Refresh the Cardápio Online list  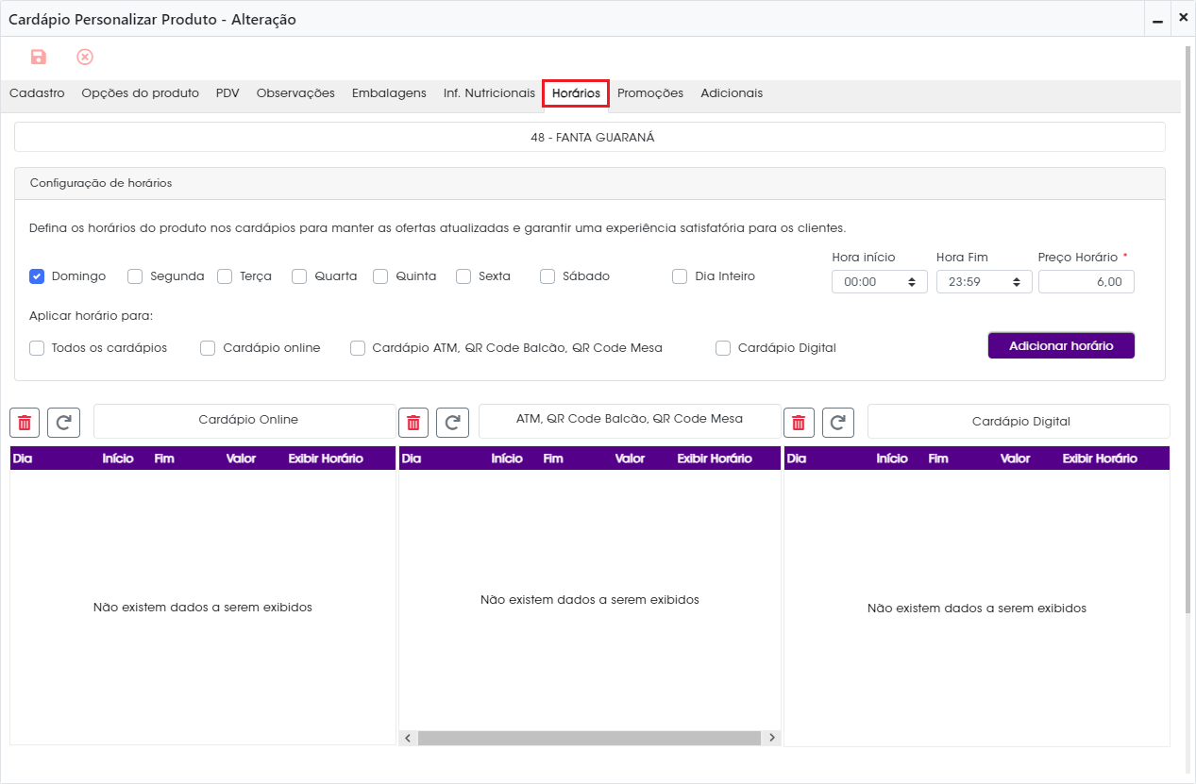pyautogui.click(x=64, y=422)
